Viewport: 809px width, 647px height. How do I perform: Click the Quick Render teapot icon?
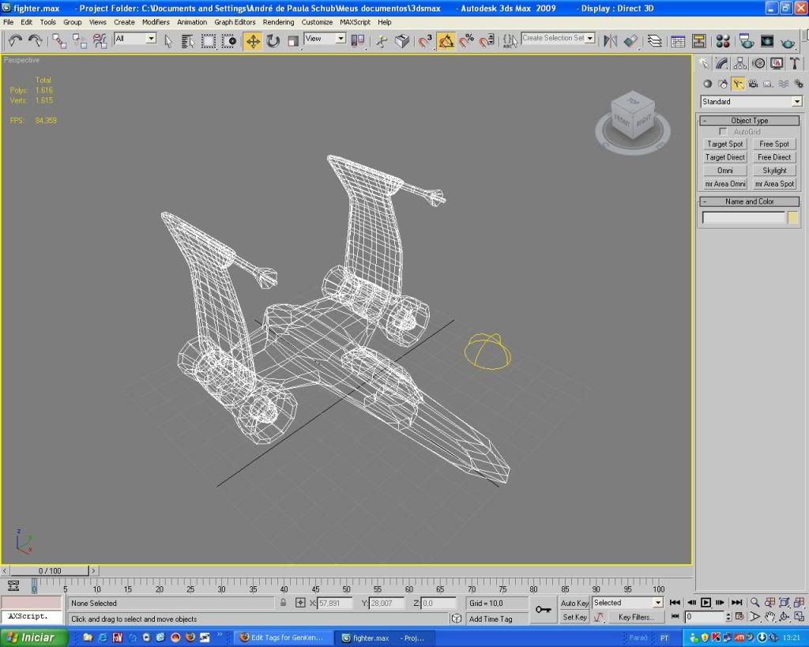[x=788, y=41]
